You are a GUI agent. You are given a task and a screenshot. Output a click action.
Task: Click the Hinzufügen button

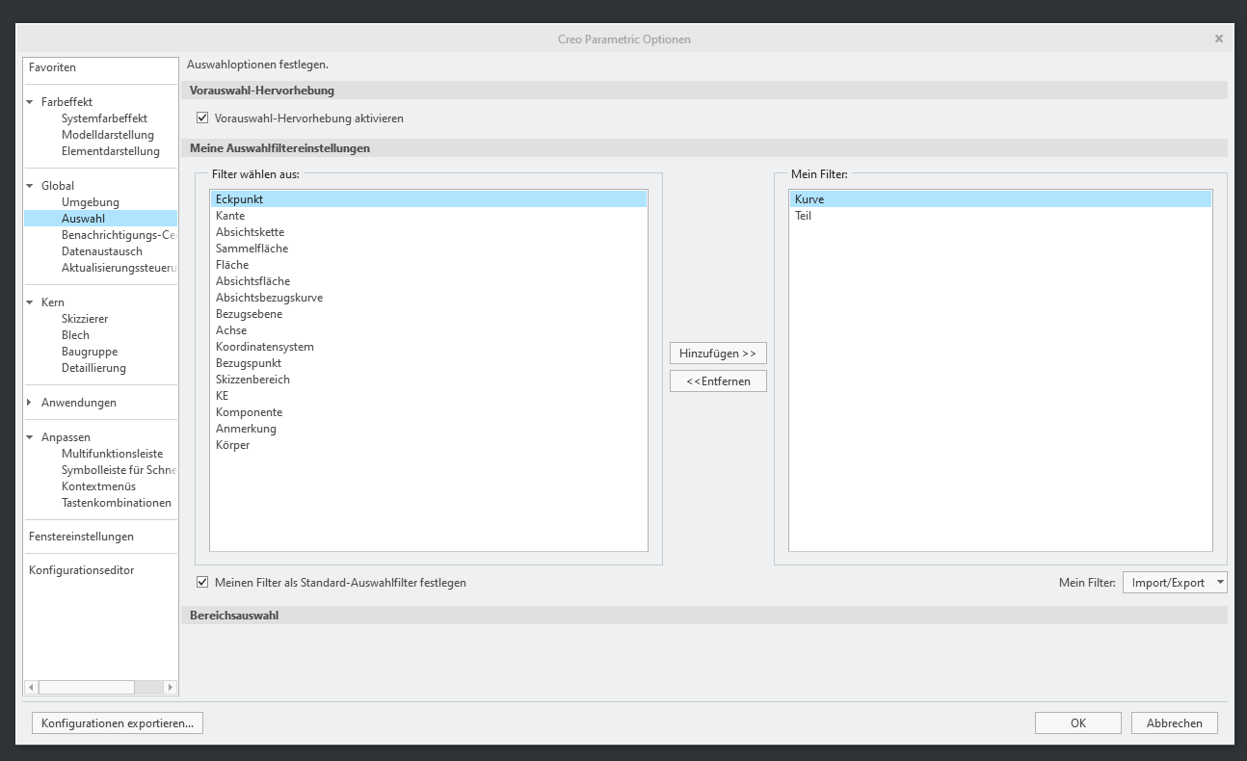717,353
